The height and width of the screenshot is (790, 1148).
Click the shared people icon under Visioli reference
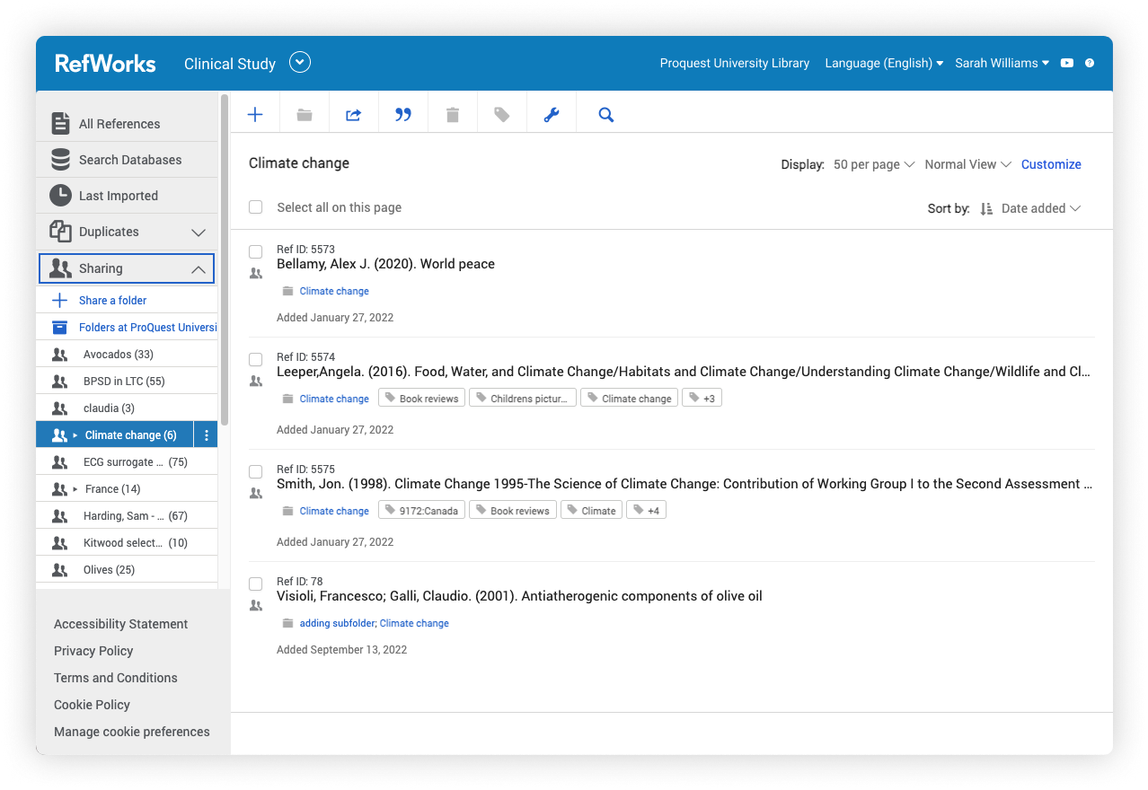pos(256,606)
